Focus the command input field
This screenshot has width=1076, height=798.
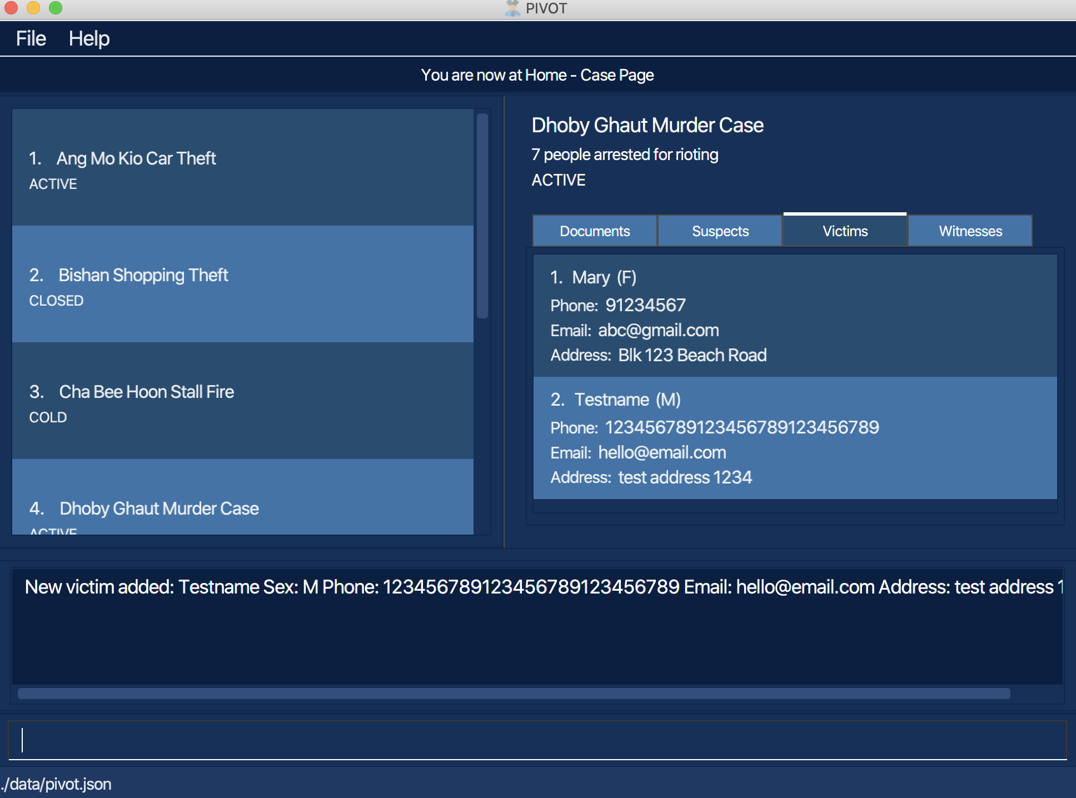click(537, 740)
